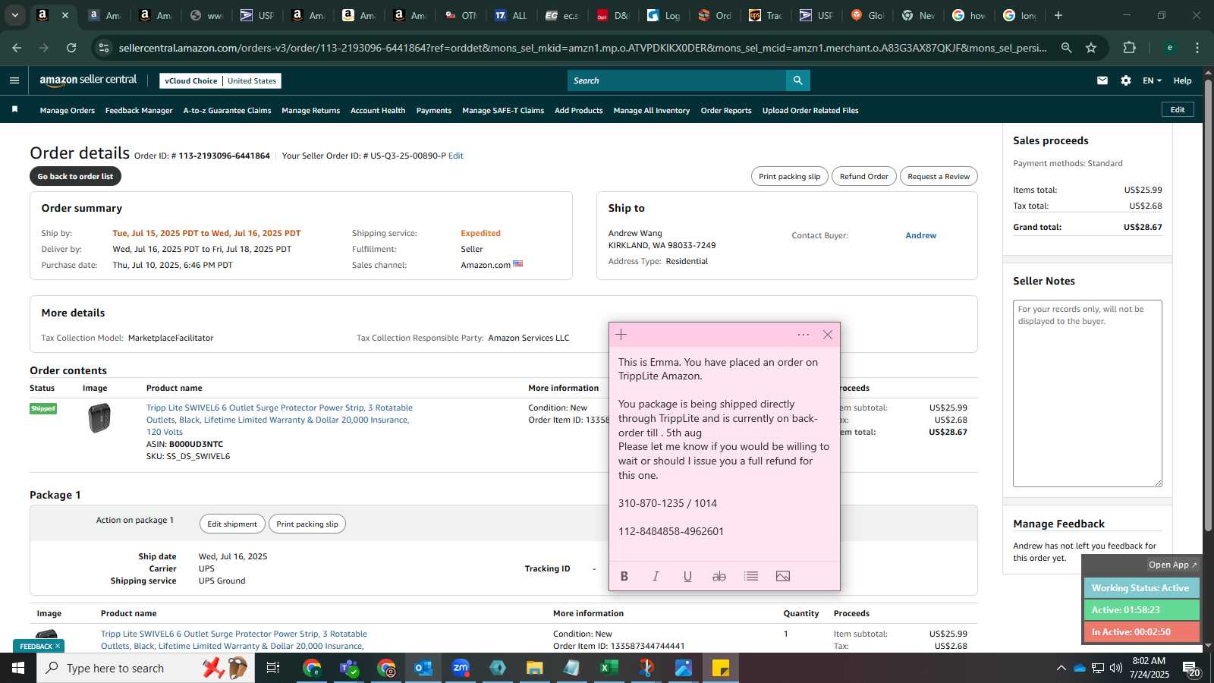Open the sticky note three-dots menu
This screenshot has width=1214, height=683.
click(x=804, y=335)
